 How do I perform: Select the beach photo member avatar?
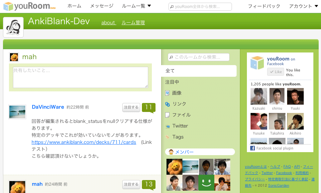(190, 167)
